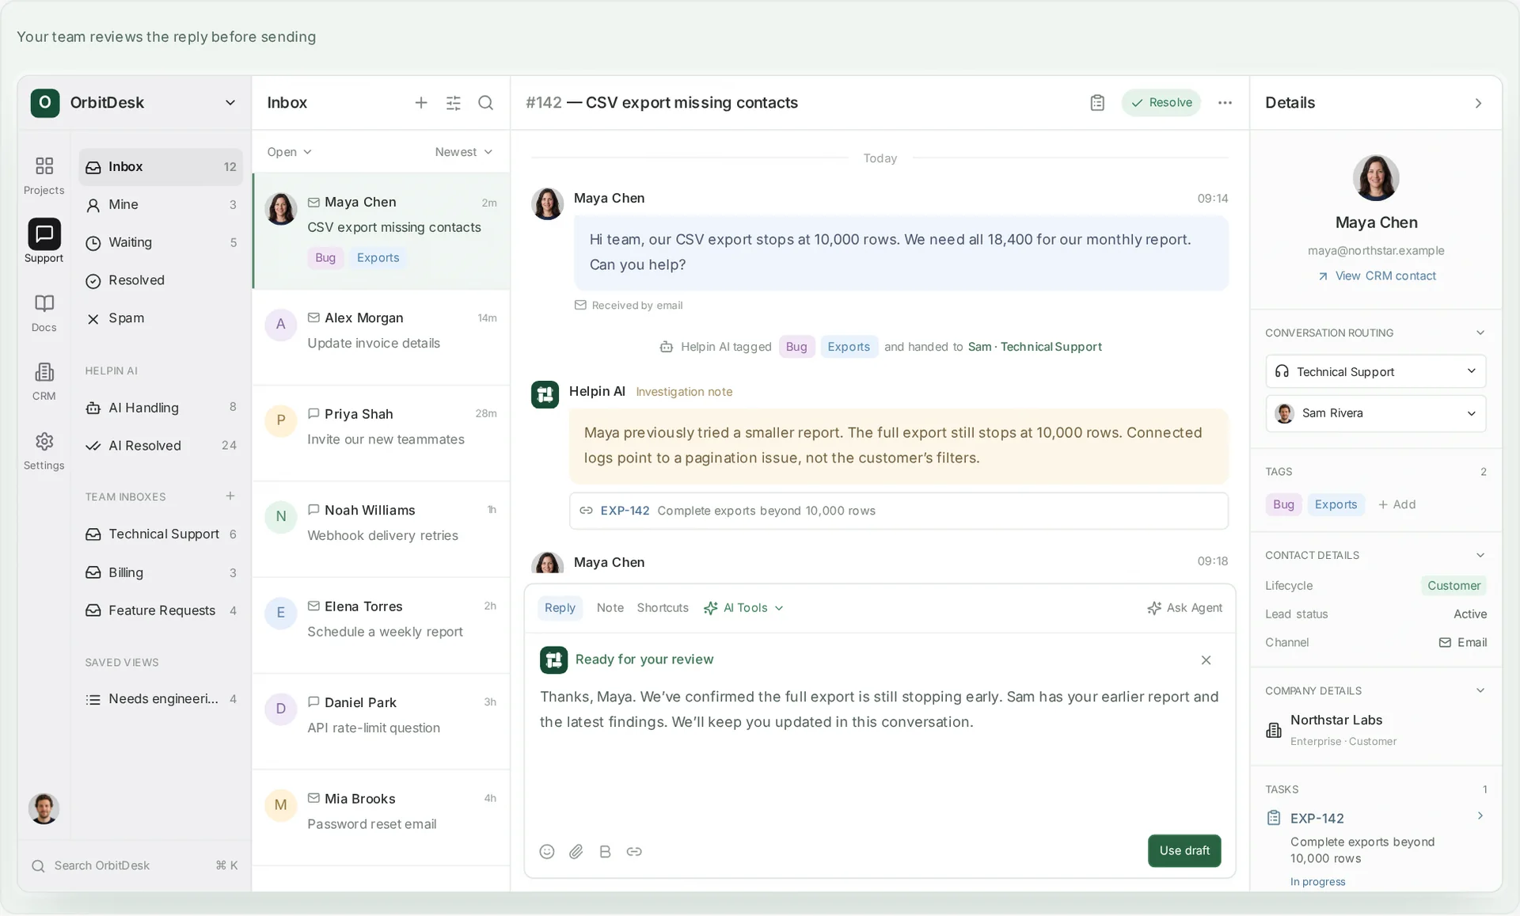Open the Feature Requests team inbox

(161, 610)
